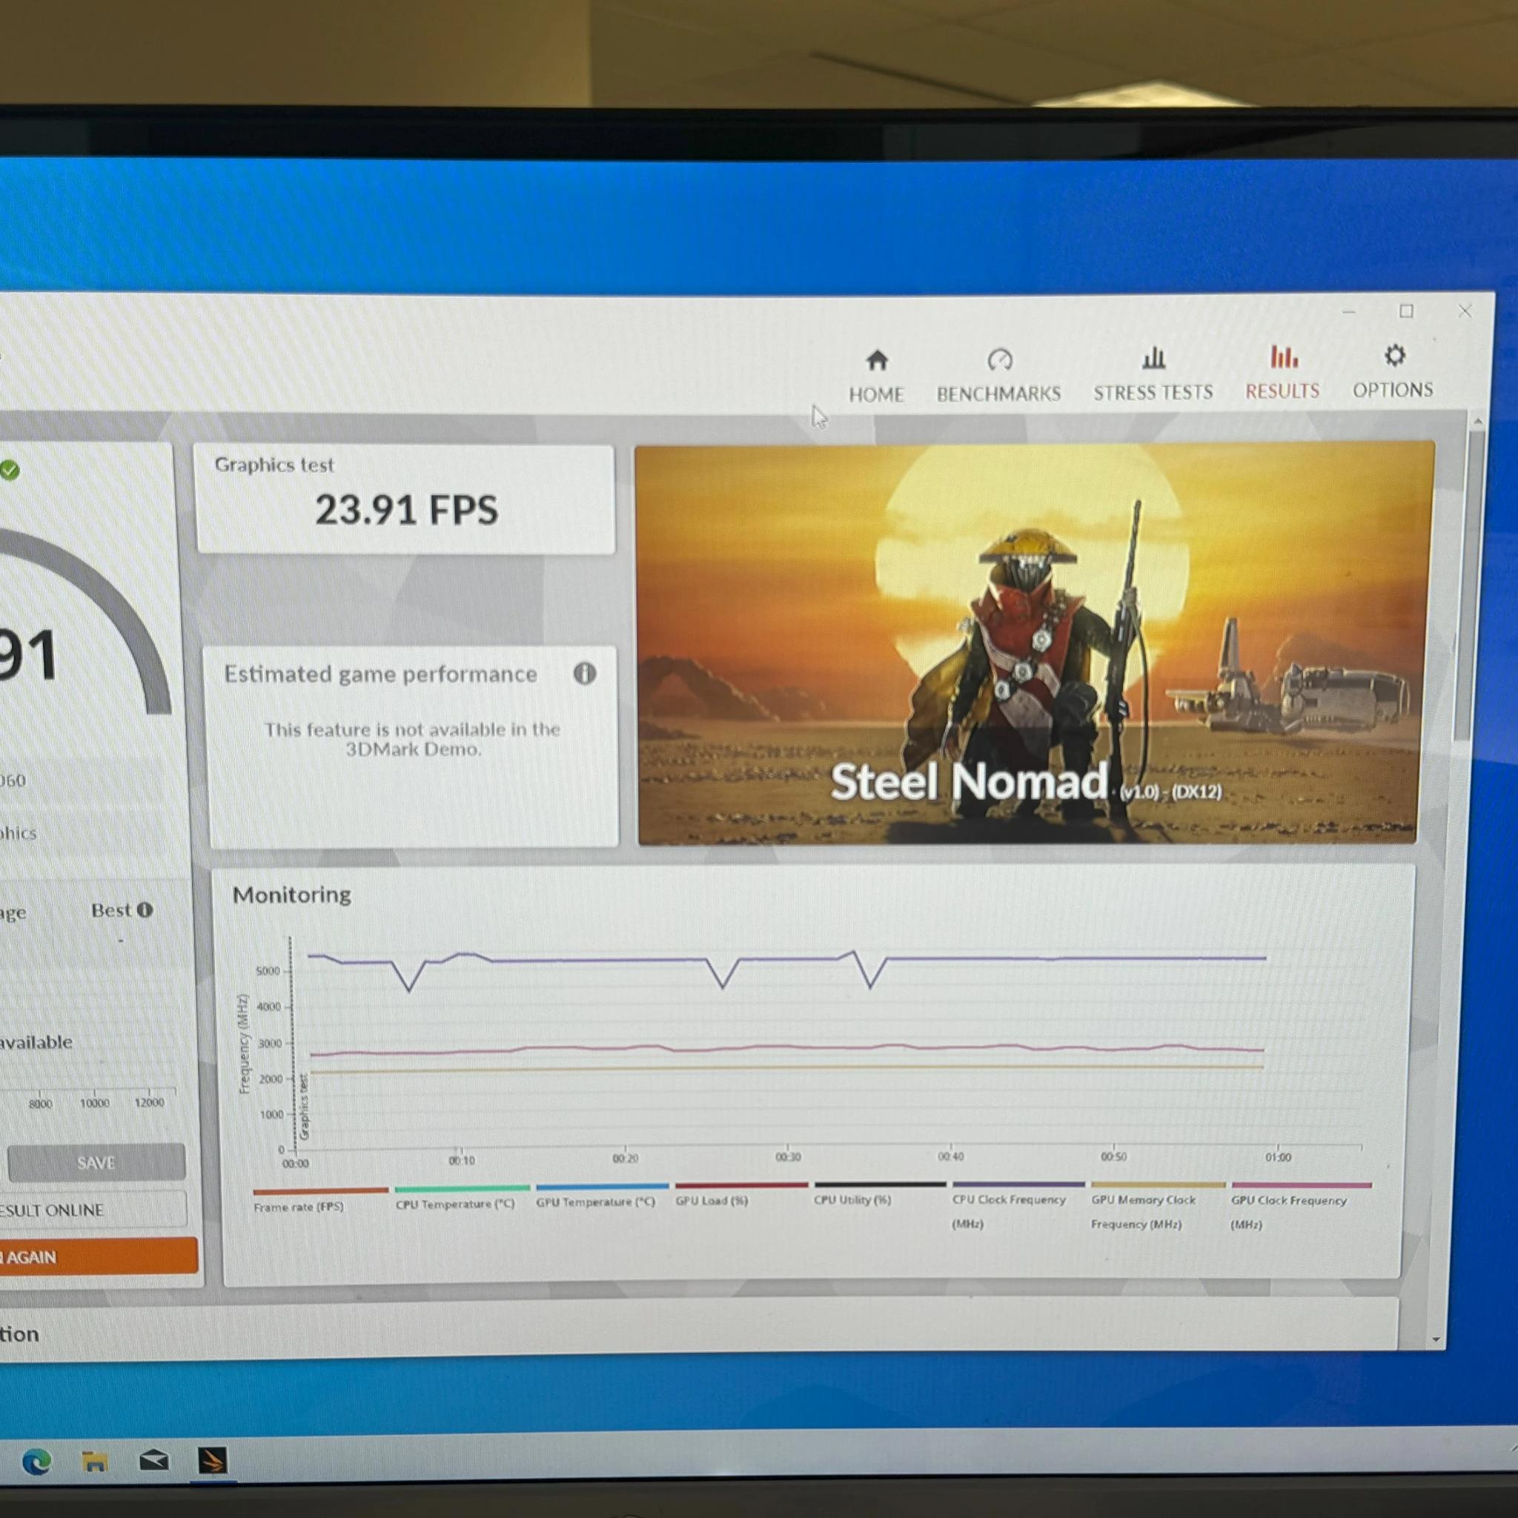Screen dimensions: 1518x1518
Task: Open the Stress Tests bar icon
Action: pos(1153,358)
